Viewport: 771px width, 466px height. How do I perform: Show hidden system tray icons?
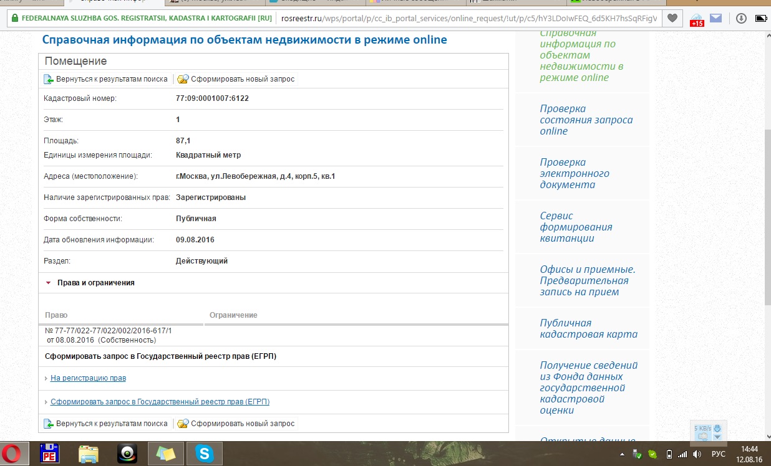coord(623,454)
